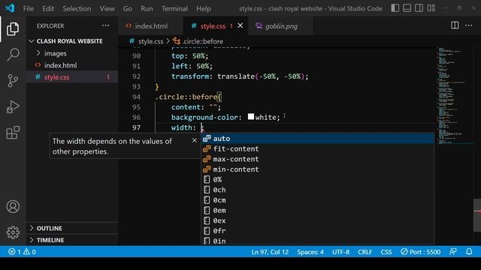481x270 pixels.
Task: Close the width description tooltip
Action: (x=194, y=140)
